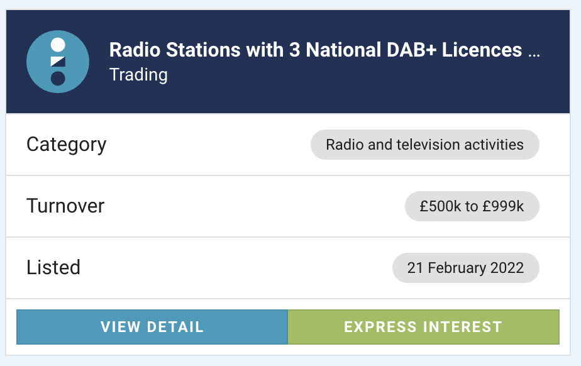Click the circular listing logo icon

(x=58, y=62)
